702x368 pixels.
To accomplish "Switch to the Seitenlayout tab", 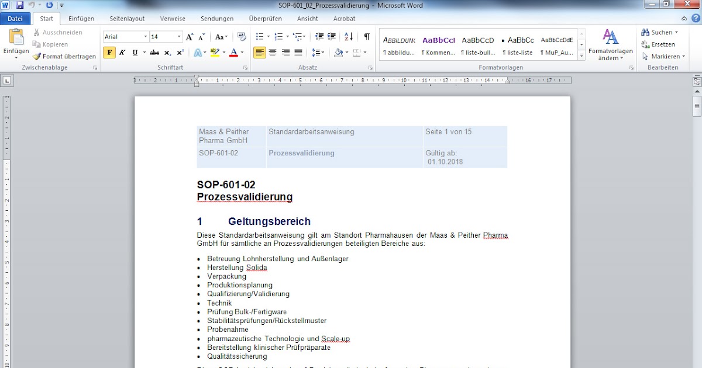I will point(127,19).
